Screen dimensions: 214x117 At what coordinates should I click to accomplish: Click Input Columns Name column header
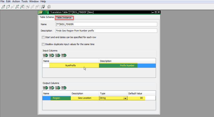71,61
